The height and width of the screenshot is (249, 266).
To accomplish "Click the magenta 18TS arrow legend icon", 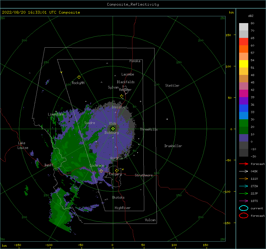I will 244,201.
